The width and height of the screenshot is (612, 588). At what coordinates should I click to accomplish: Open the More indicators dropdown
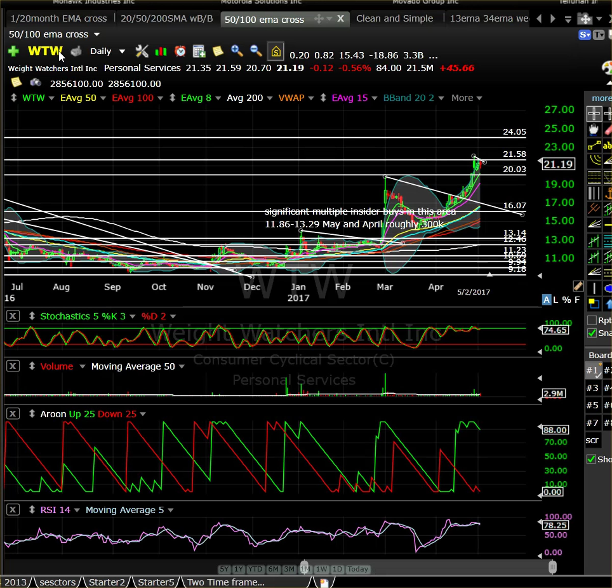466,98
